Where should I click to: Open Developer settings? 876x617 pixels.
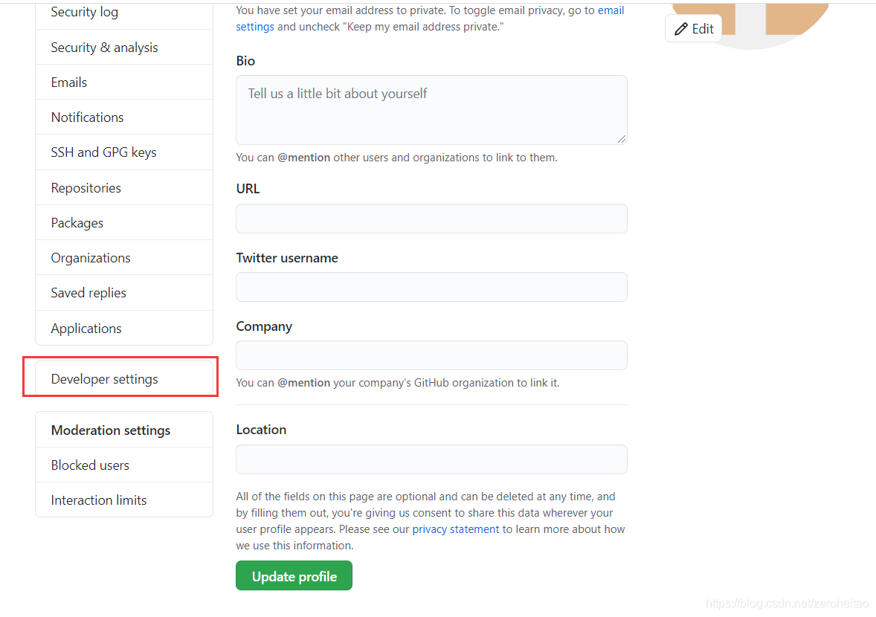(104, 378)
